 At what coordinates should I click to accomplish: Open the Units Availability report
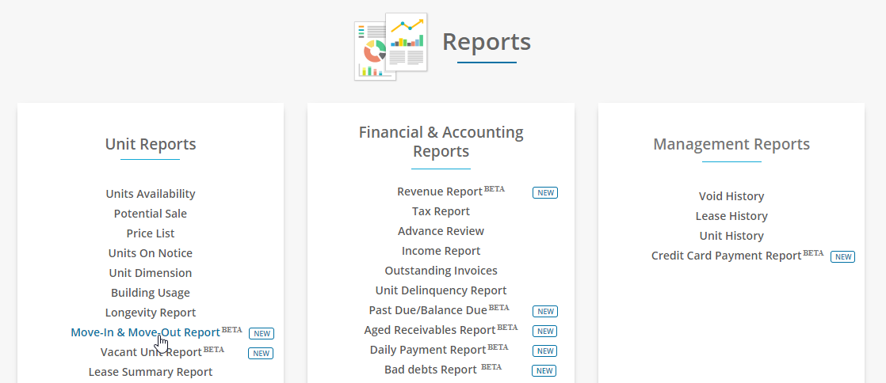click(151, 193)
